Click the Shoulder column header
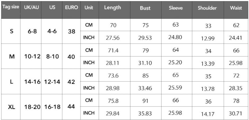Screen dimensions: 249x120 tap(207, 8)
